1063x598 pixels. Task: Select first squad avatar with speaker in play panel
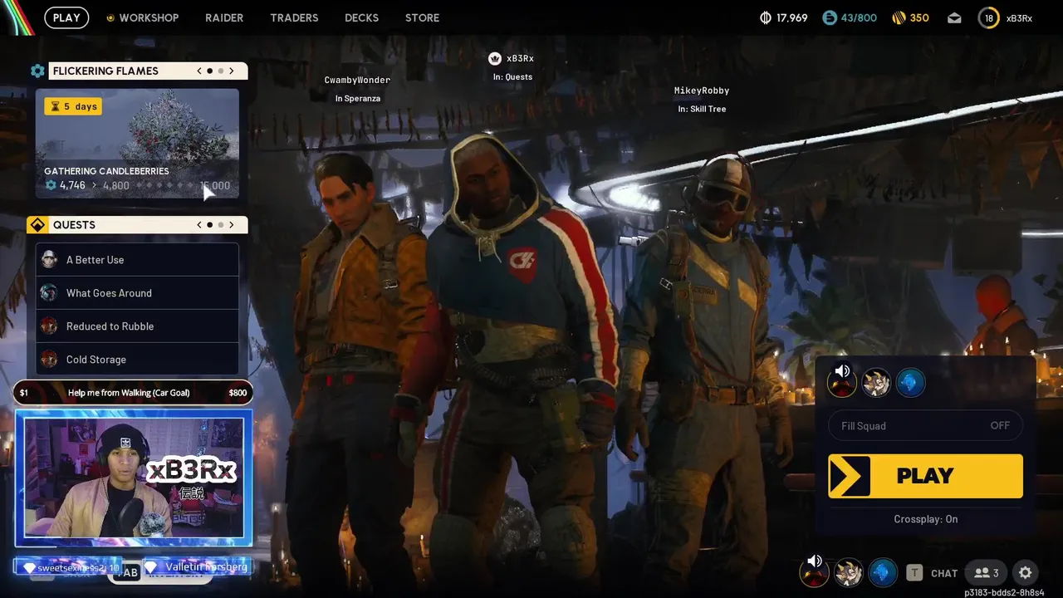click(842, 382)
